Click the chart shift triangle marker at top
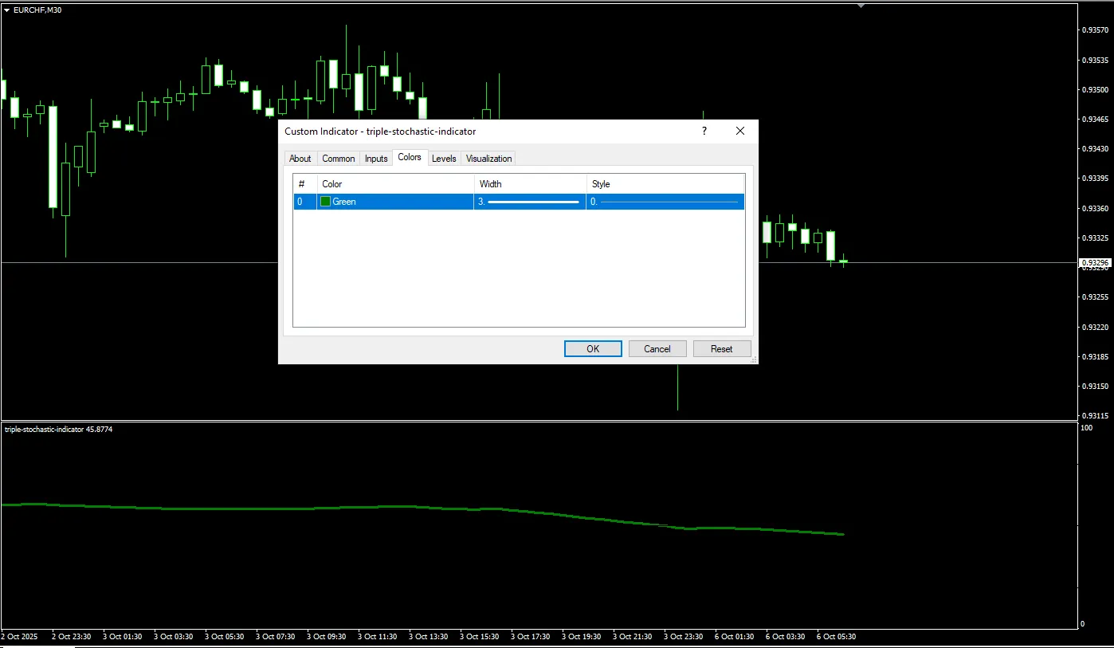Viewport: 1114px width, 648px height. (x=861, y=6)
